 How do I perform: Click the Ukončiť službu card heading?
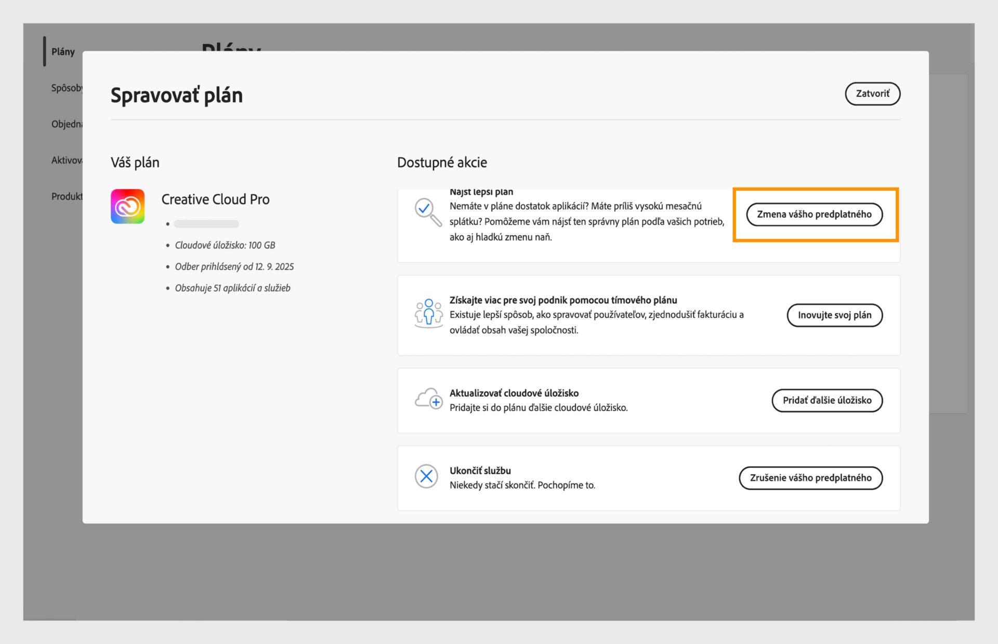click(x=480, y=471)
